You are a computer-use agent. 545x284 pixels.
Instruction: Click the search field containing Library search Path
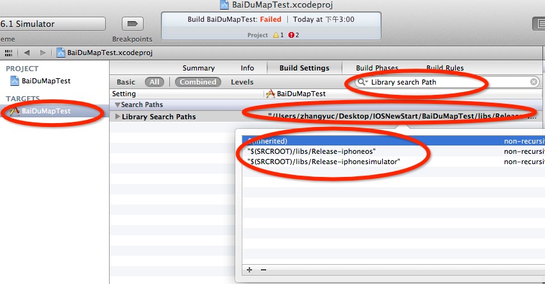pyautogui.click(x=448, y=82)
